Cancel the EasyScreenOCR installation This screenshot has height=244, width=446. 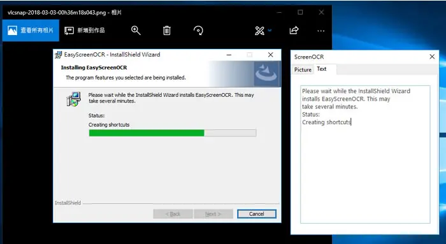point(257,214)
